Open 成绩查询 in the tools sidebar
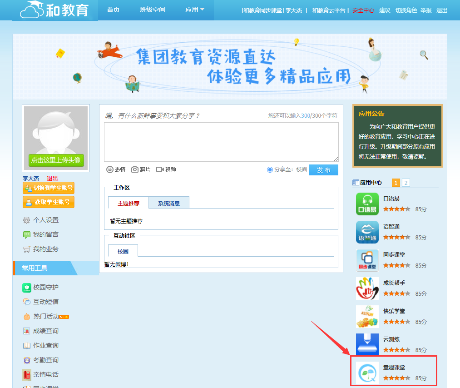Viewport: 460px width, 388px height. [45, 331]
